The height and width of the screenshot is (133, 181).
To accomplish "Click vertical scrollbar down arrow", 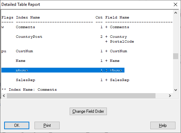I will click(175, 90).
